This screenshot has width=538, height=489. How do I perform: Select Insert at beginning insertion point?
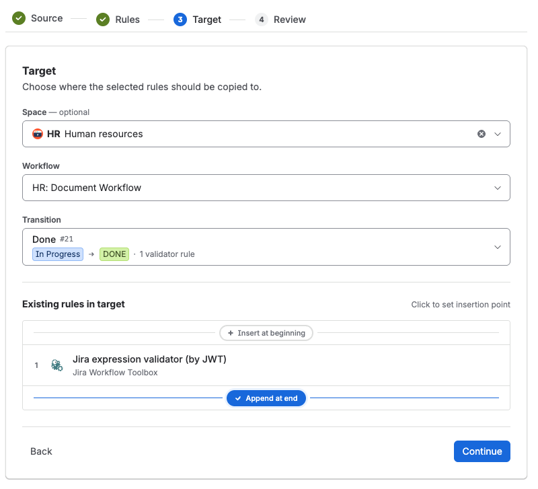coord(266,333)
